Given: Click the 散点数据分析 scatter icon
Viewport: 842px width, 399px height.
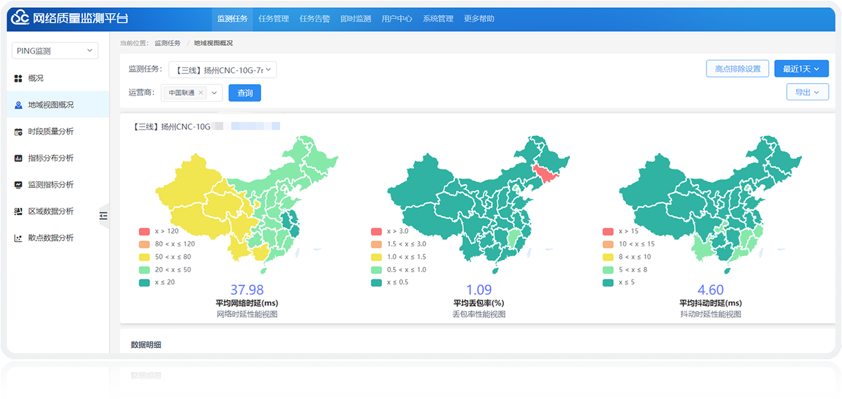Looking at the screenshot, I should tap(19, 238).
